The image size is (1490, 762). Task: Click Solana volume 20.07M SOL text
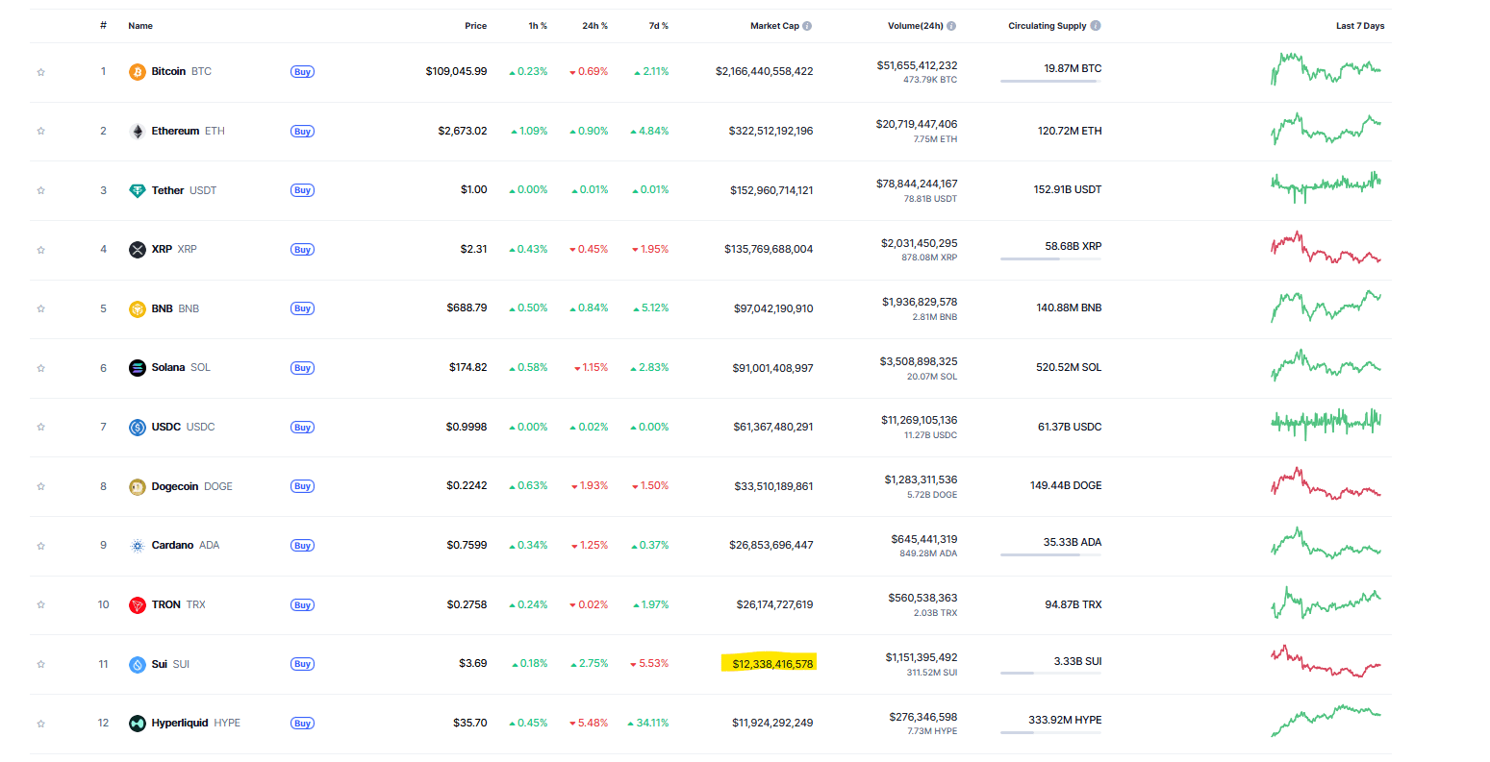[x=932, y=377]
